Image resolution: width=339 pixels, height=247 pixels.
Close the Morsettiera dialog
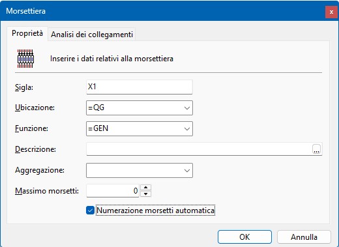pyautogui.click(x=331, y=12)
